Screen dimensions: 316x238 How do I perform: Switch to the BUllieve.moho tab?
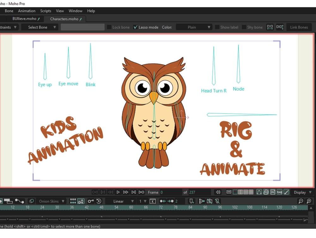(x=25, y=19)
